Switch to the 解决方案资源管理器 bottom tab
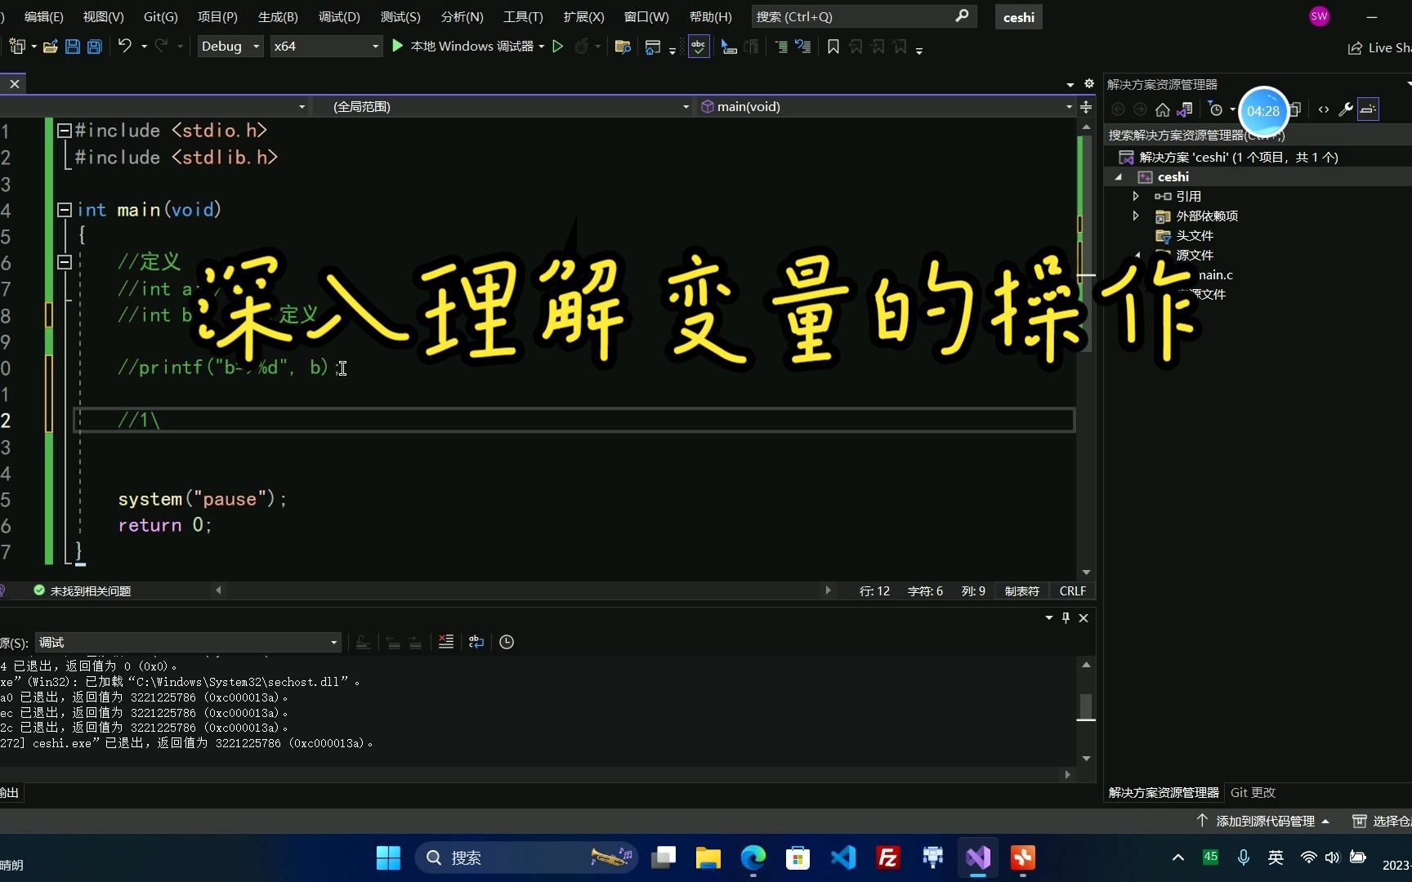1412x882 pixels. click(1164, 792)
